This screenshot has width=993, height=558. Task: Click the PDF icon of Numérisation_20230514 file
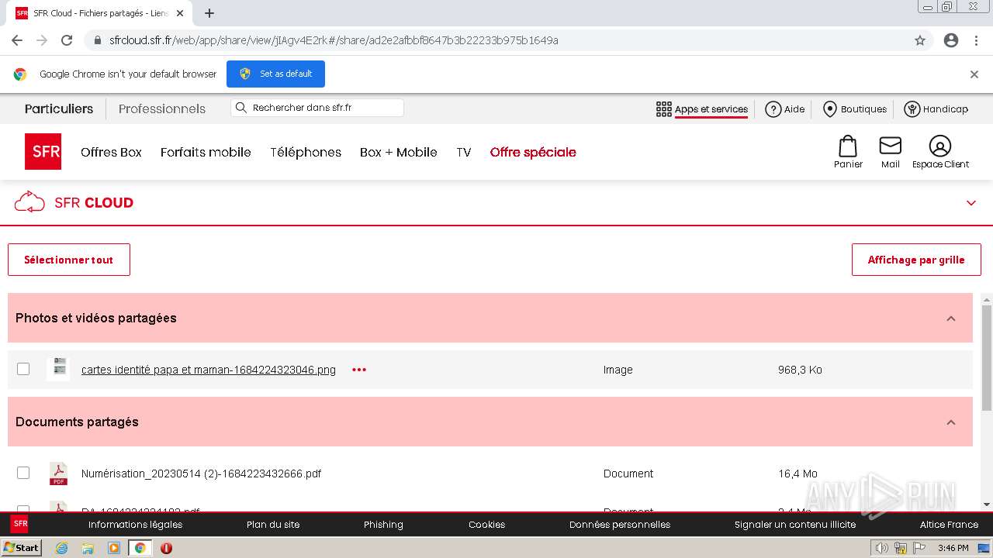[x=58, y=474]
